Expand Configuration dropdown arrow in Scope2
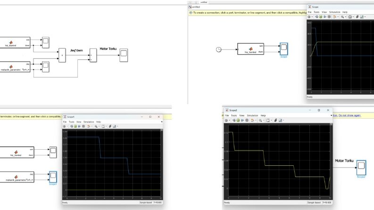374x210 pixels. (230, 120)
